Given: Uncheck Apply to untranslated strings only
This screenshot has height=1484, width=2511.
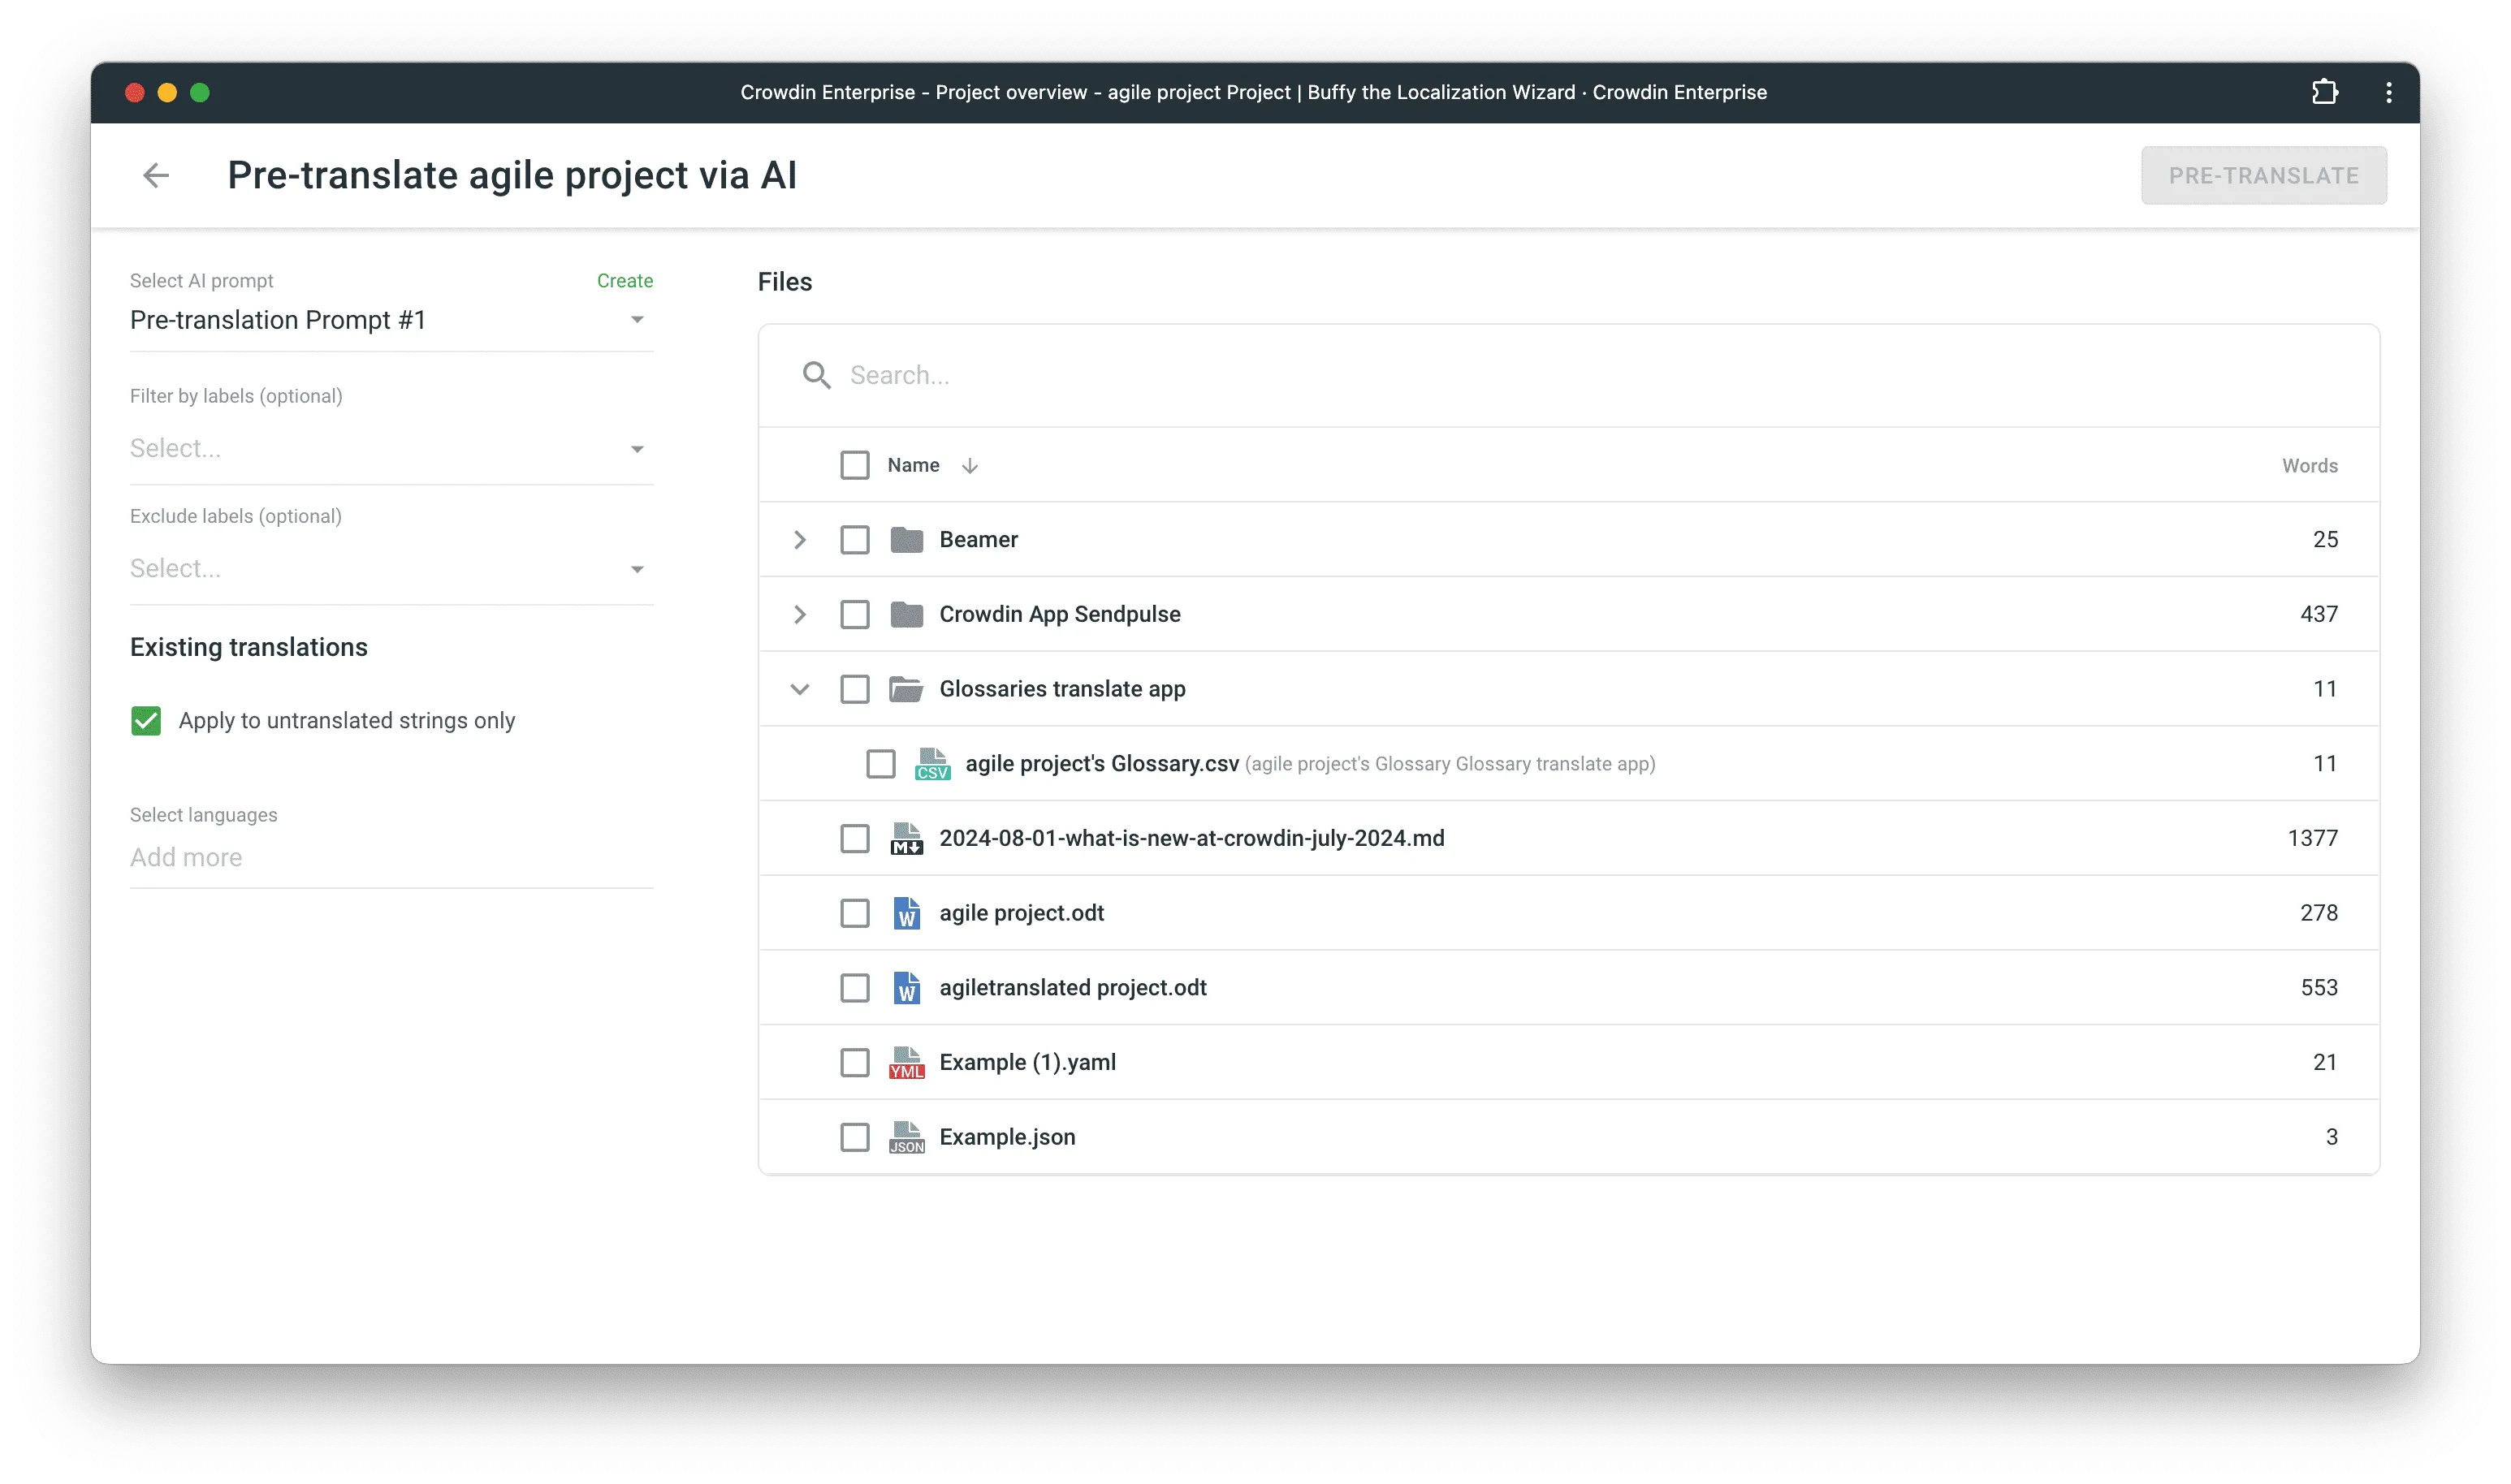Looking at the screenshot, I should pos(146,721).
